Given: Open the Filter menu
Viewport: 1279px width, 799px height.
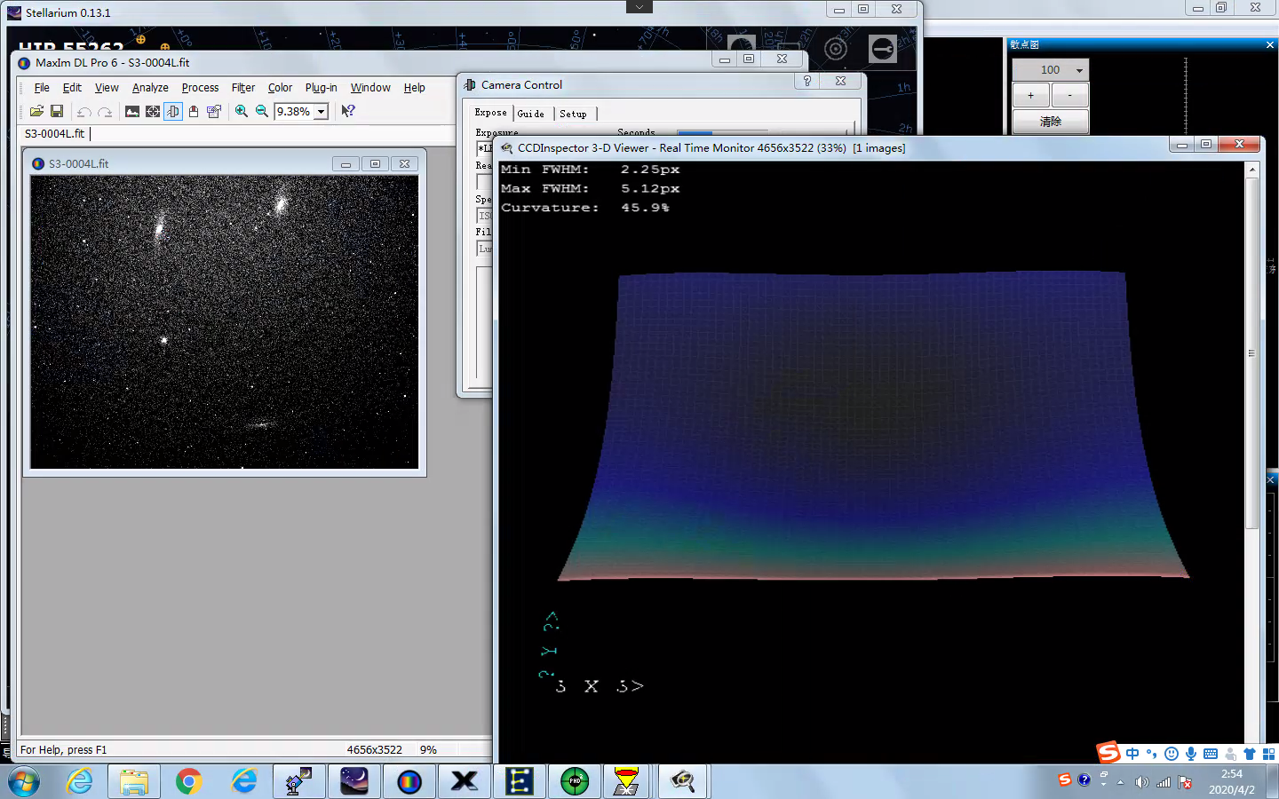Looking at the screenshot, I should click(243, 88).
